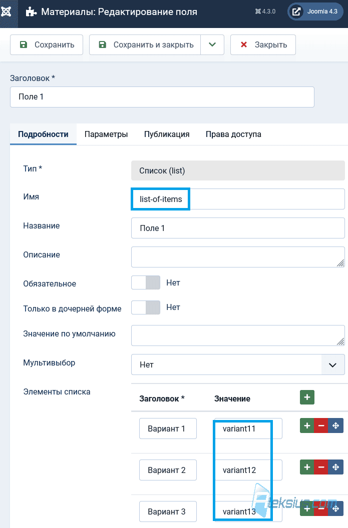Switch to the Подробности tab

(43, 134)
